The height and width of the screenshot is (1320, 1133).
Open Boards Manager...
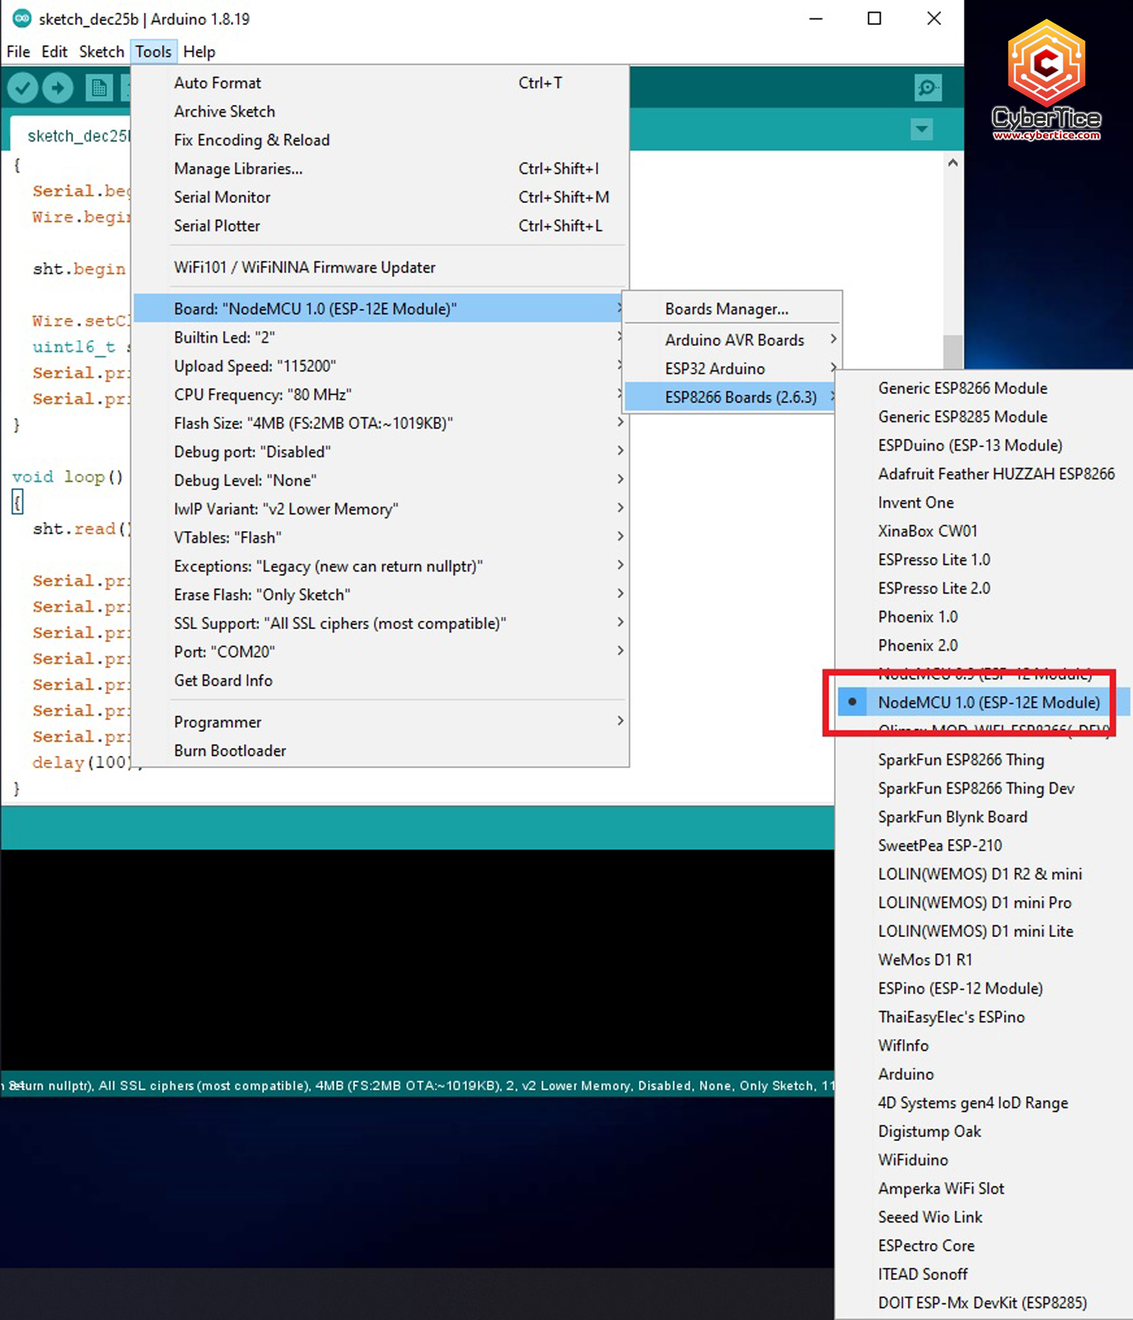(x=726, y=309)
